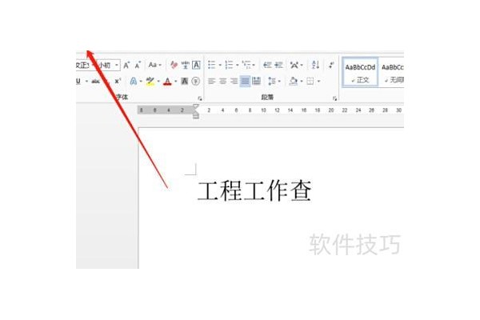Click the document text 工程工作查

click(x=254, y=190)
